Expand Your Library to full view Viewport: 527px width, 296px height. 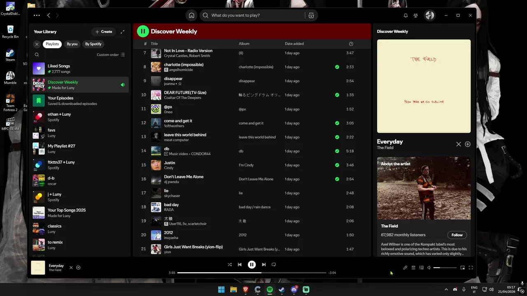pos(122,32)
